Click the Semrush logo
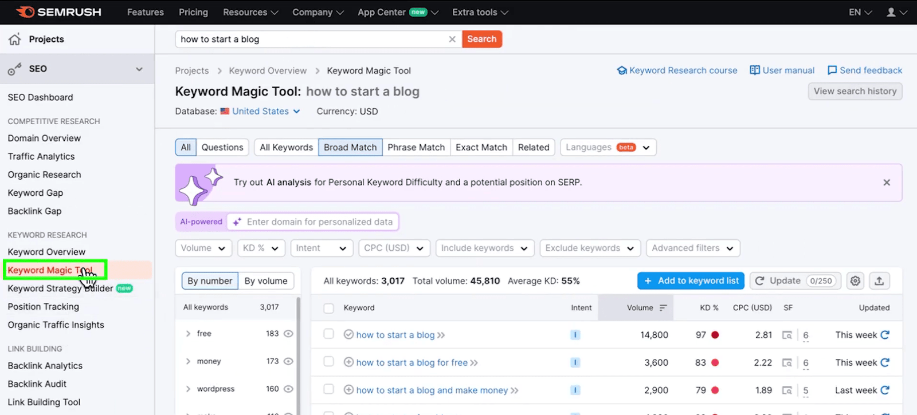Viewport: 917px width, 415px height. tap(58, 12)
